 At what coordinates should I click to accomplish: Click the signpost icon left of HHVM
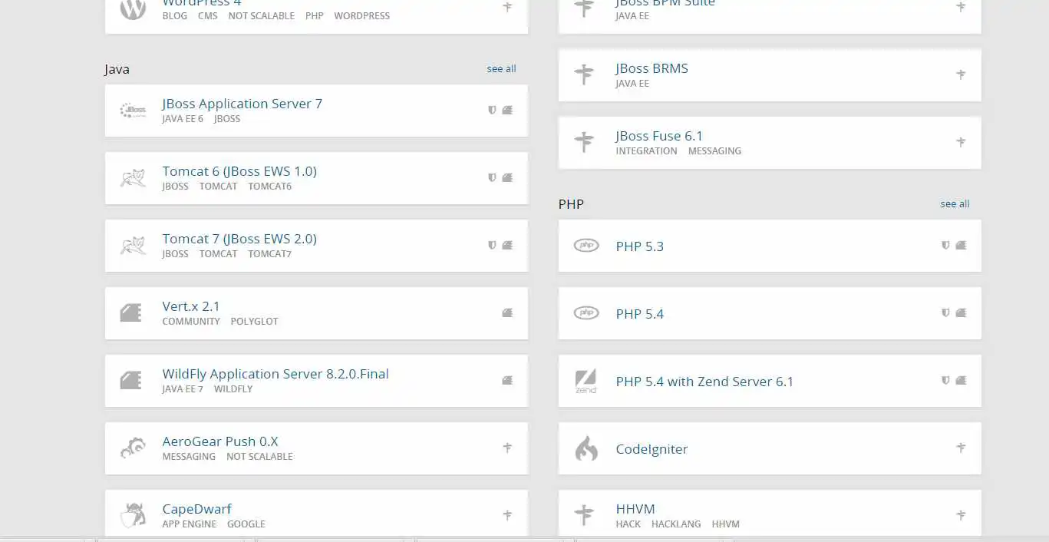click(x=584, y=515)
